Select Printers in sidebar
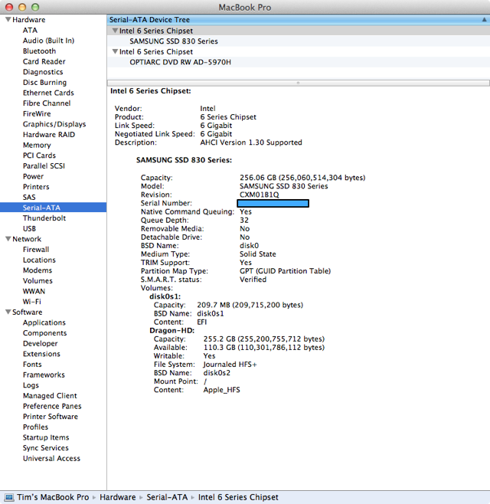The image size is (490, 504). pos(36,187)
